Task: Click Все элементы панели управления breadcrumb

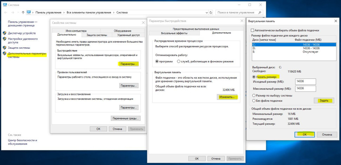Action: click(x=89, y=13)
